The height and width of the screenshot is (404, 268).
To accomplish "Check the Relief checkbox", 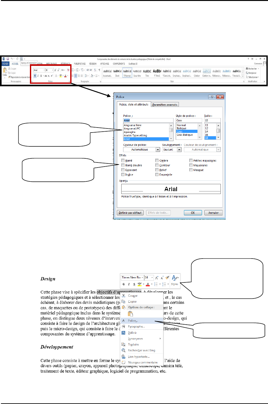I will (157, 170).
